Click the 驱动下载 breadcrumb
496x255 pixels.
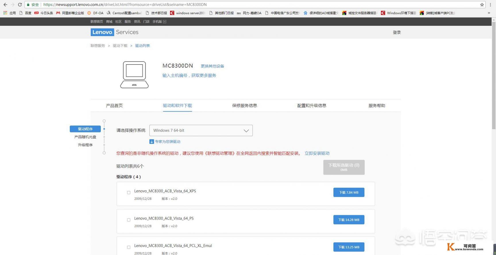coord(120,46)
